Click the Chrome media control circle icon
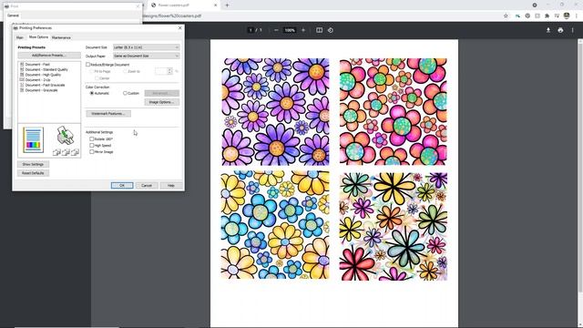Viewport: 583px width, 328px height. 535,5
